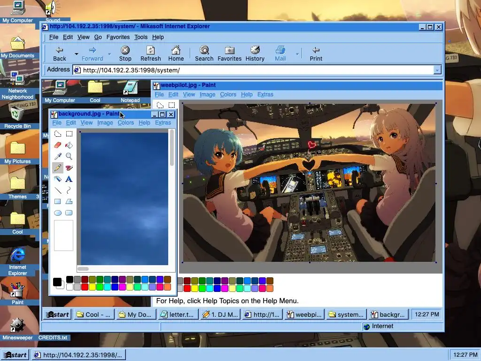The height and width of the screenshot is (361, 481).
Task: Open the Mail button dropdown arrow
Action: click(x=297, y=54)
